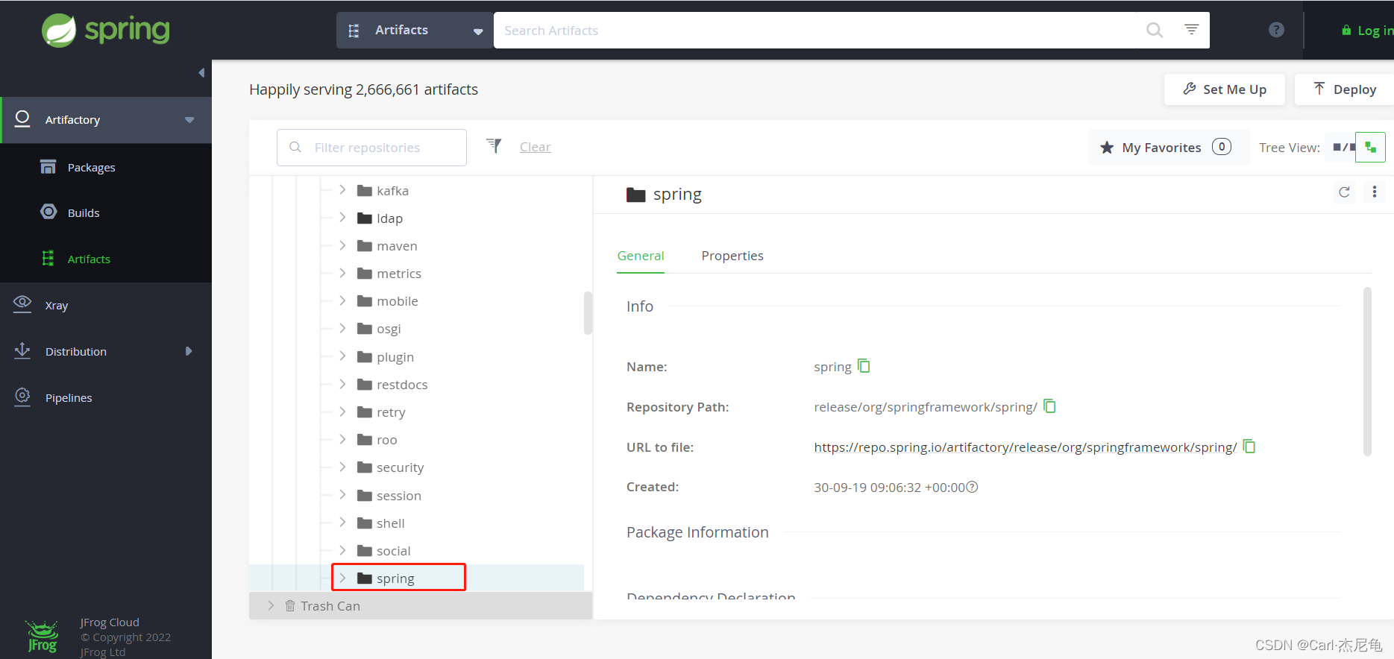This screenshot has width=1394, height=659.
Task: Select the roo folder
Action: (x=377, y=440)
